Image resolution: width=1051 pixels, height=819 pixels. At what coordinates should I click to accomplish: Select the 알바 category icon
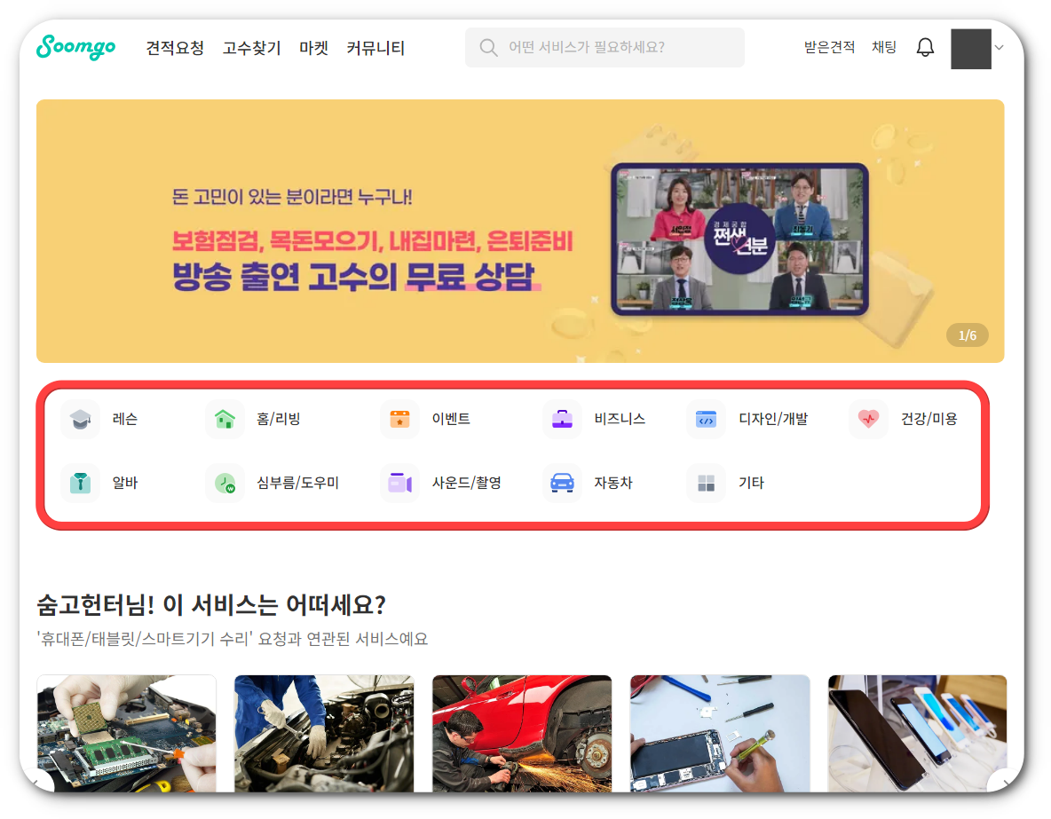click(80, 483)
